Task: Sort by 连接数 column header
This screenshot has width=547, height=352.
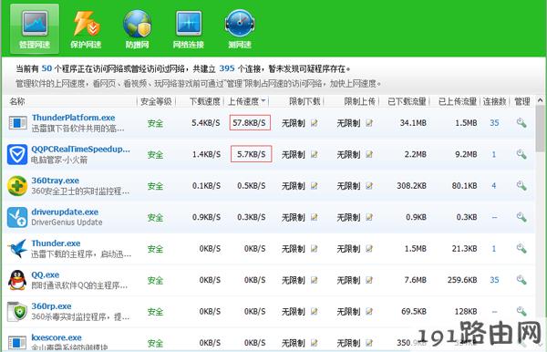Action: 494,101
